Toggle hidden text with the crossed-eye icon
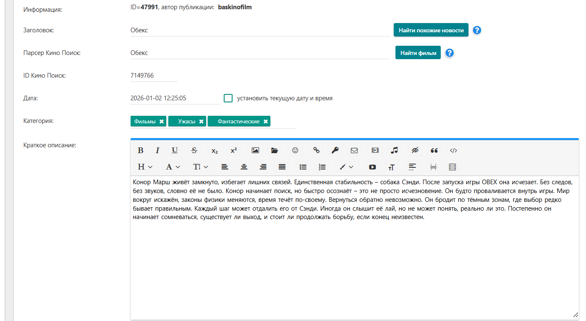Viewport: 586px width, 321px height. (x=415, y=151)
